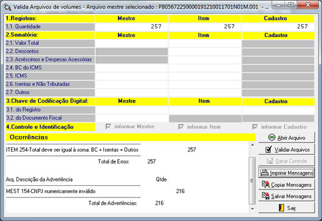Click the 'Ocorrências' yellow header
Image resolution: width=322 pixels, height=221 pixels.
point(131,137)
